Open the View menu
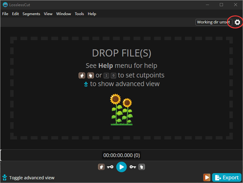The width and height of the screenshot is (243, 183). coord(48,14)
